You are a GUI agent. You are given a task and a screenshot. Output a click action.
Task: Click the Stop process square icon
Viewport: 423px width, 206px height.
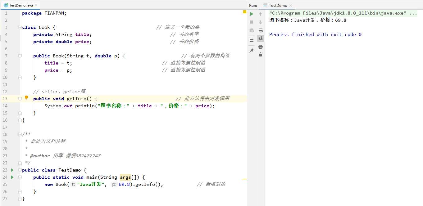252,22
